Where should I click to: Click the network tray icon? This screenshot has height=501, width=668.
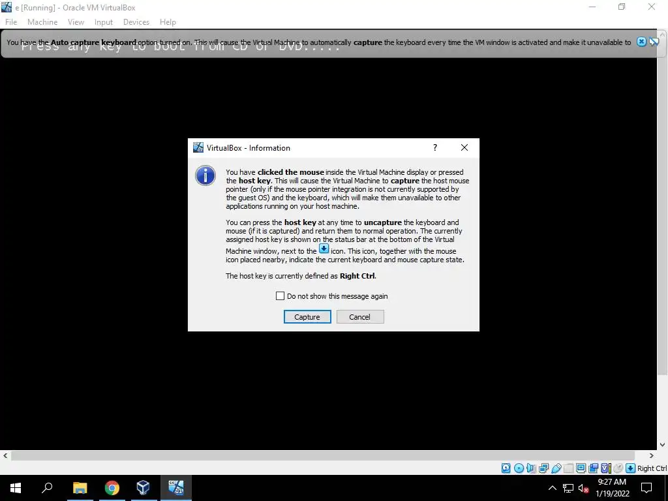click(568, 488)
